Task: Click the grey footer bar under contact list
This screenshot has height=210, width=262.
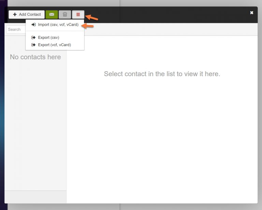Action: click(x=35, y=197)
